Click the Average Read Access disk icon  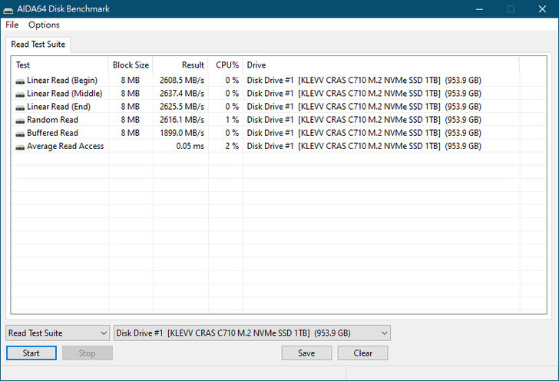click(20, 146)
